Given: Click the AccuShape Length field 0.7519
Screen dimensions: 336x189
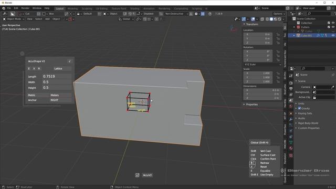Looking at the screenshot, I should (57, 76).
